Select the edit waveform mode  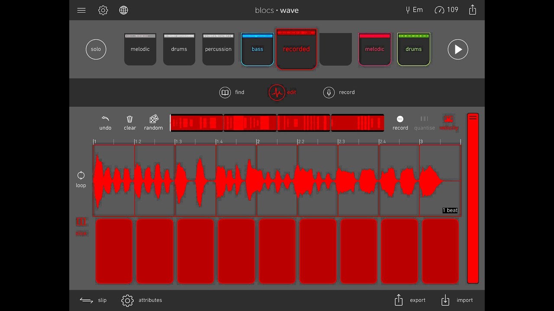(x=277, y=92)
